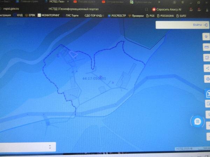Switch to the first red-icon Письмо tab
The width and height of the screenshot is (210, 157).
84,2
